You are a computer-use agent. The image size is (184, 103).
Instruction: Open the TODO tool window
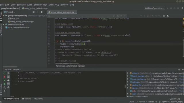pos(39,99)
